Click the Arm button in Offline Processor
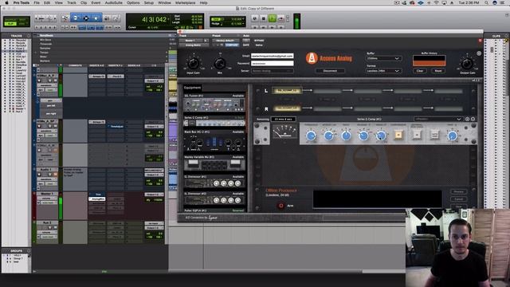510x287 pixels. (x=281, y=206)
